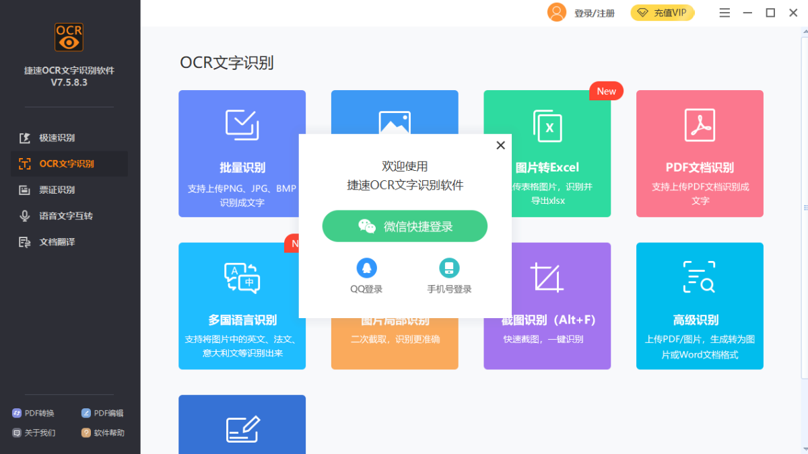808x454 pixels.
Task: Open the PDF文档识别 card
Action: (700, 153)
